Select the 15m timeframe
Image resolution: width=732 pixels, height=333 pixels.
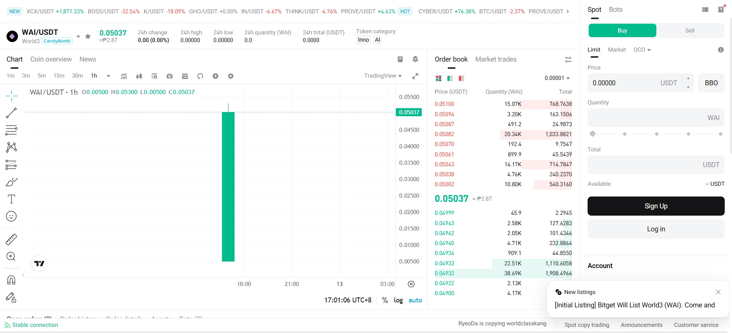coord(59,76)
